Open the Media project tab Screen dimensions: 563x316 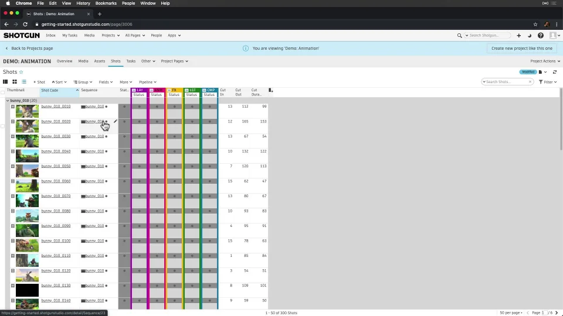coord(83,61)
